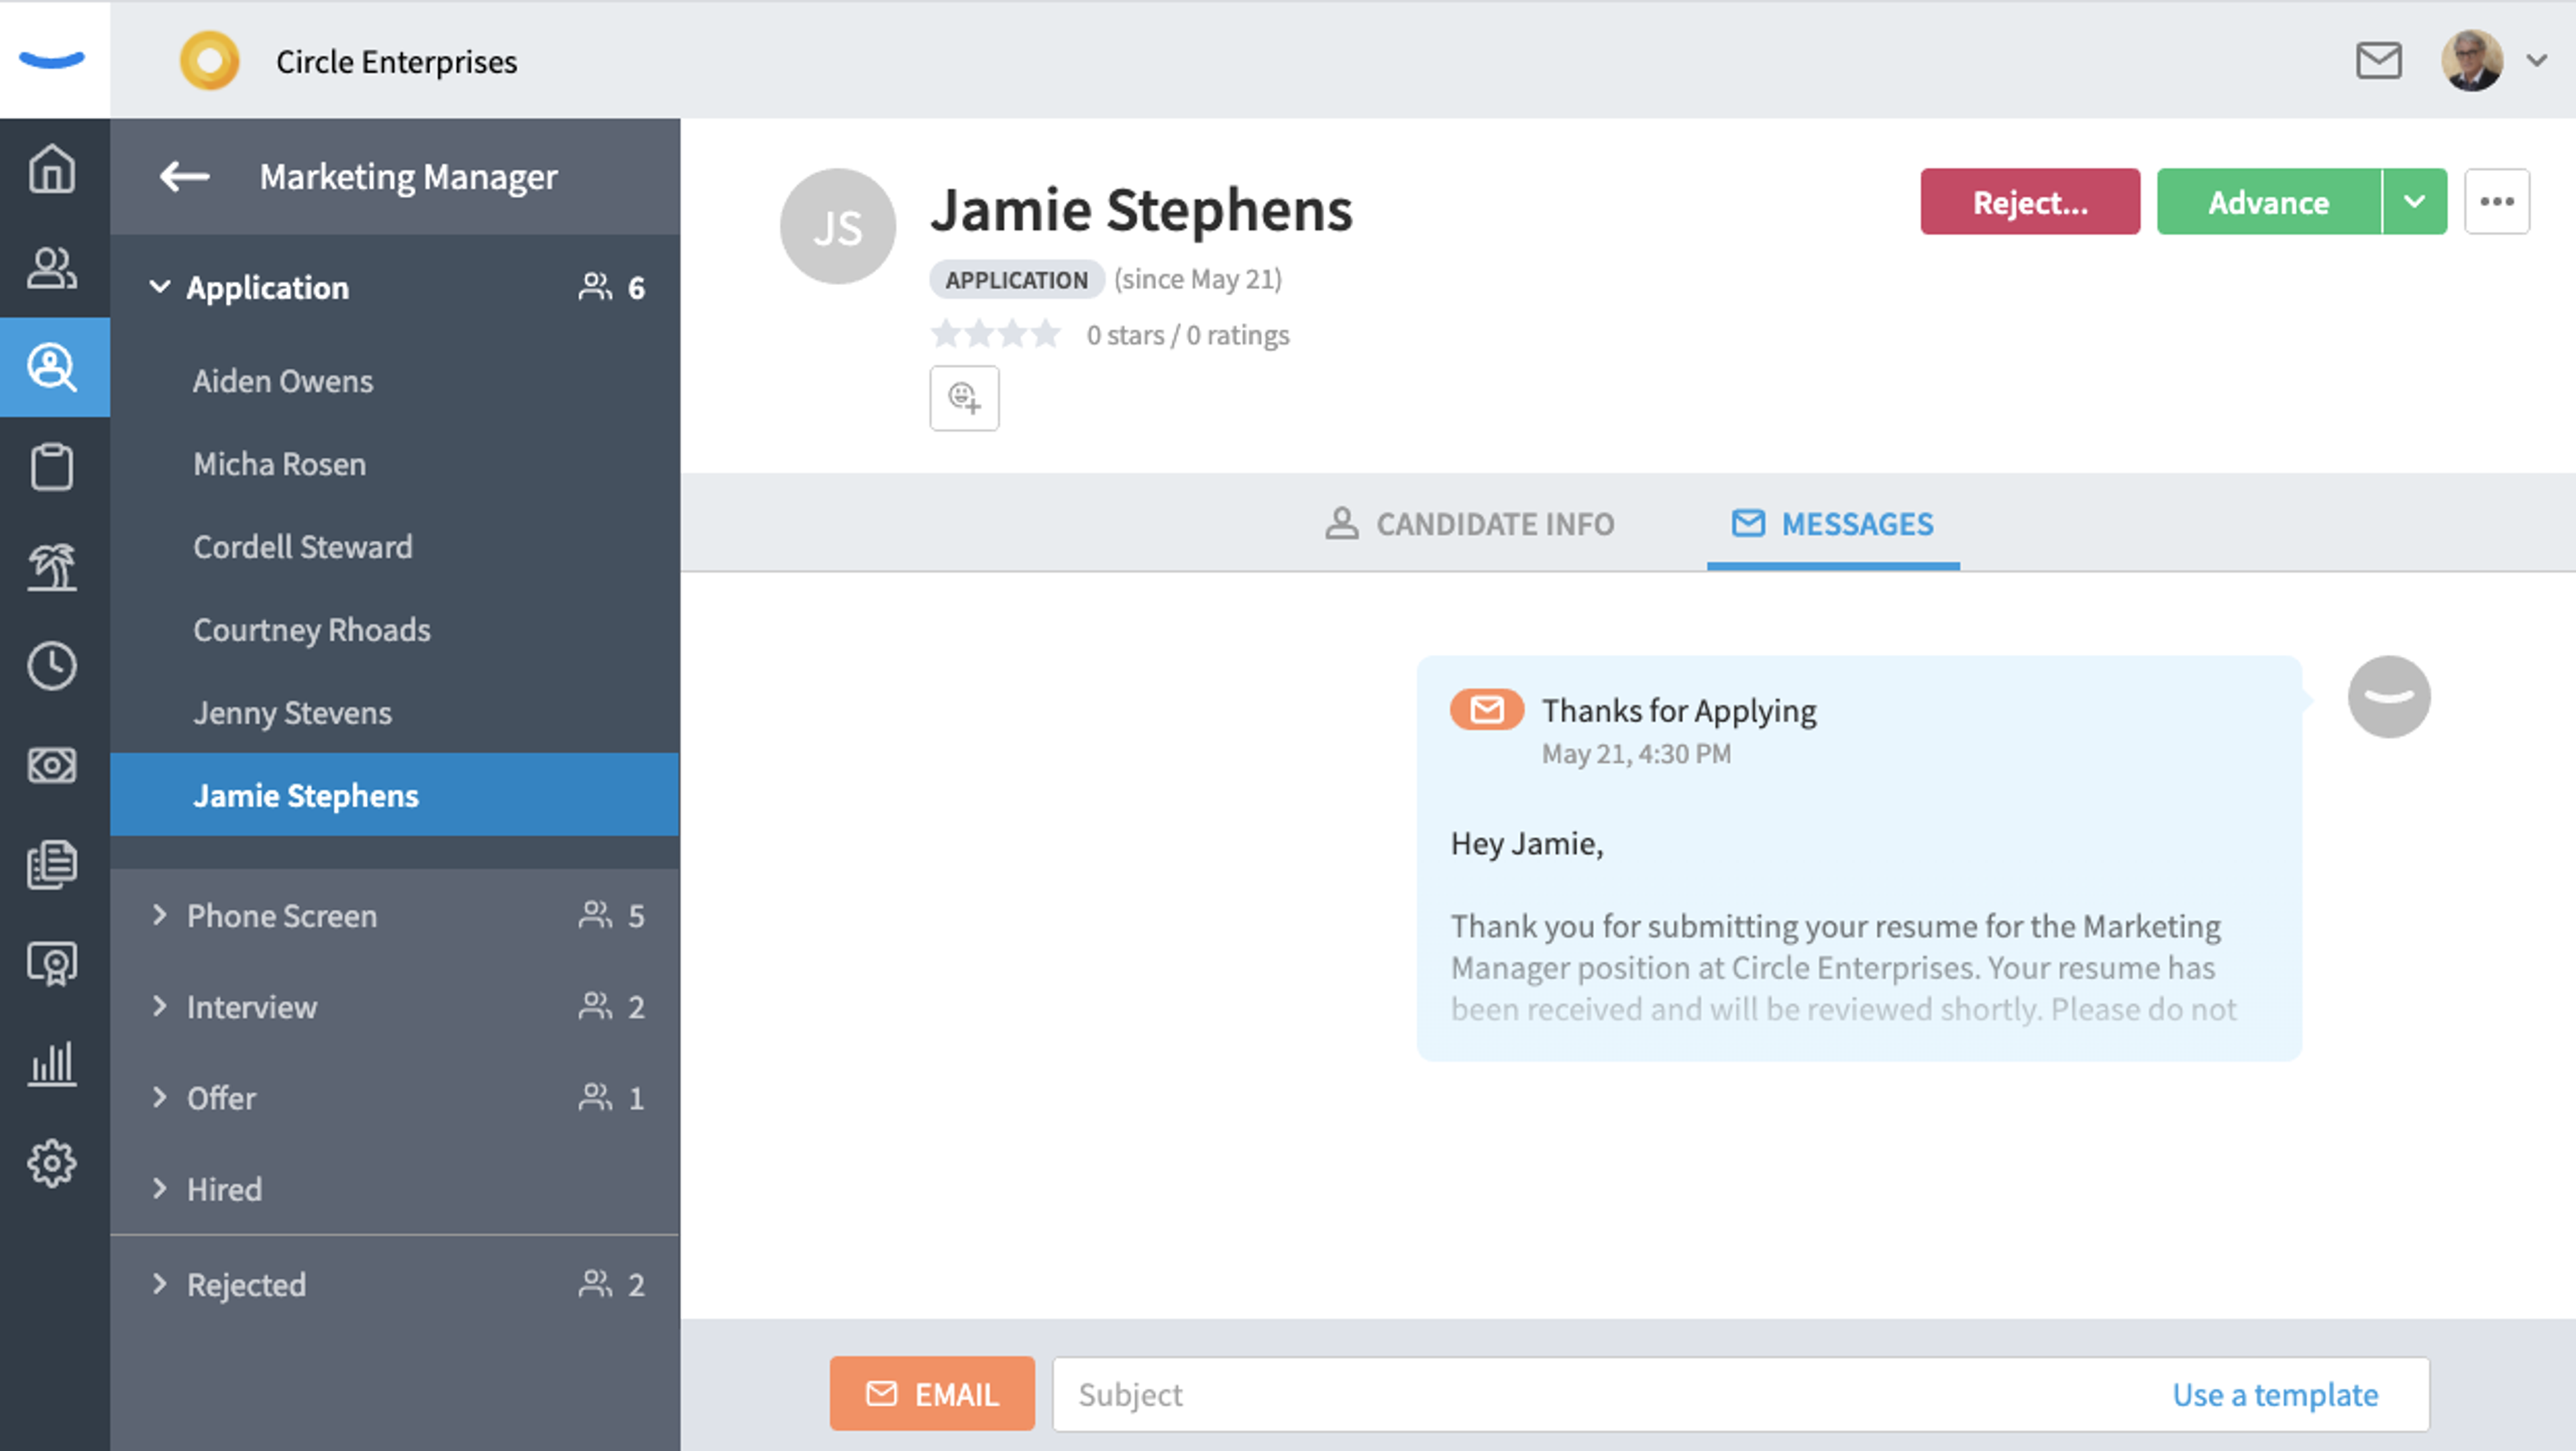Click the May 21, 4:30 PM timestamp
The width and height of the screenshot is (2576, 1451).
coord(1636,754)
